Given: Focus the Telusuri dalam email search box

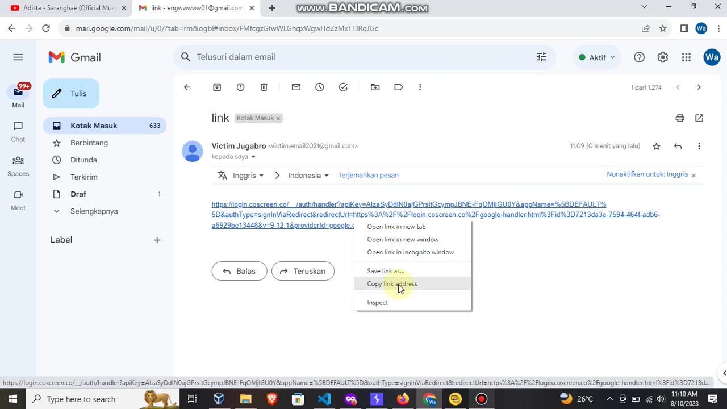Looking at the screenshot, I should [363, 57].
